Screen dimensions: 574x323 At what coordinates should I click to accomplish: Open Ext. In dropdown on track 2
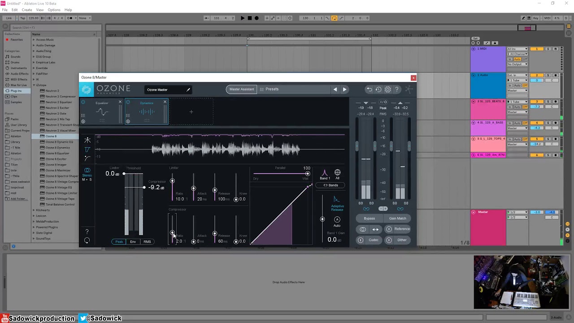pyautogui.click(x=517, y=75)
